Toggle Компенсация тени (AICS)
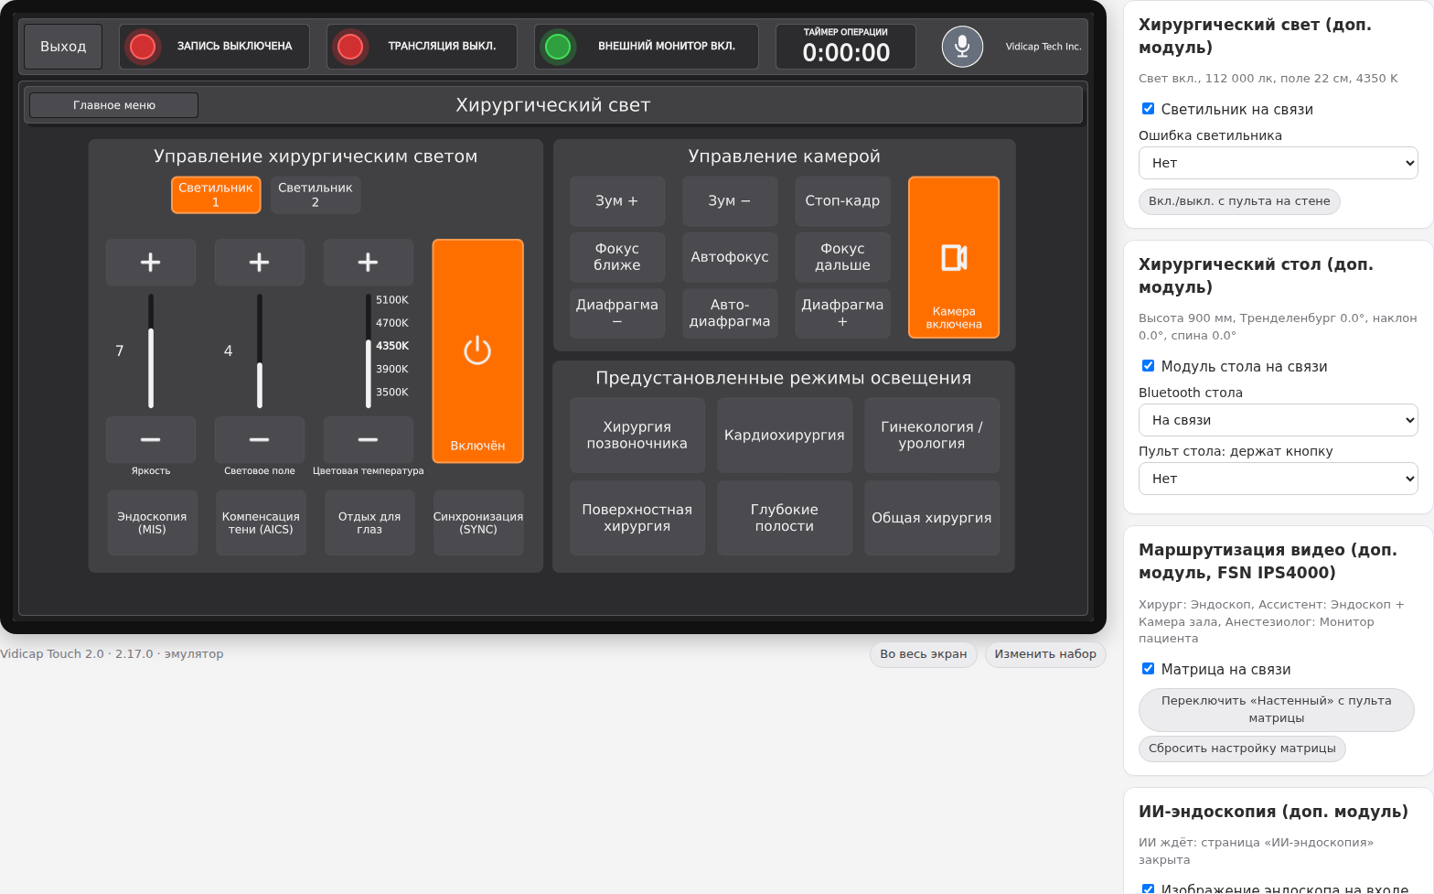Image resolution: width=1434 pixels, height=894 pixels. 261,522
